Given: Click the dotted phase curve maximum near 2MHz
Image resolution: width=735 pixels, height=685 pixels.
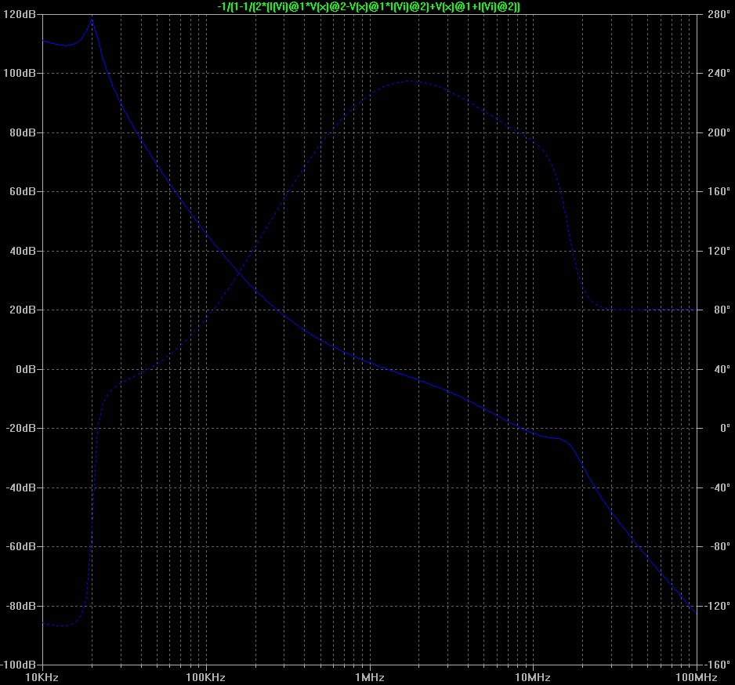Looking at the screenshot, I should click(411, 81).
